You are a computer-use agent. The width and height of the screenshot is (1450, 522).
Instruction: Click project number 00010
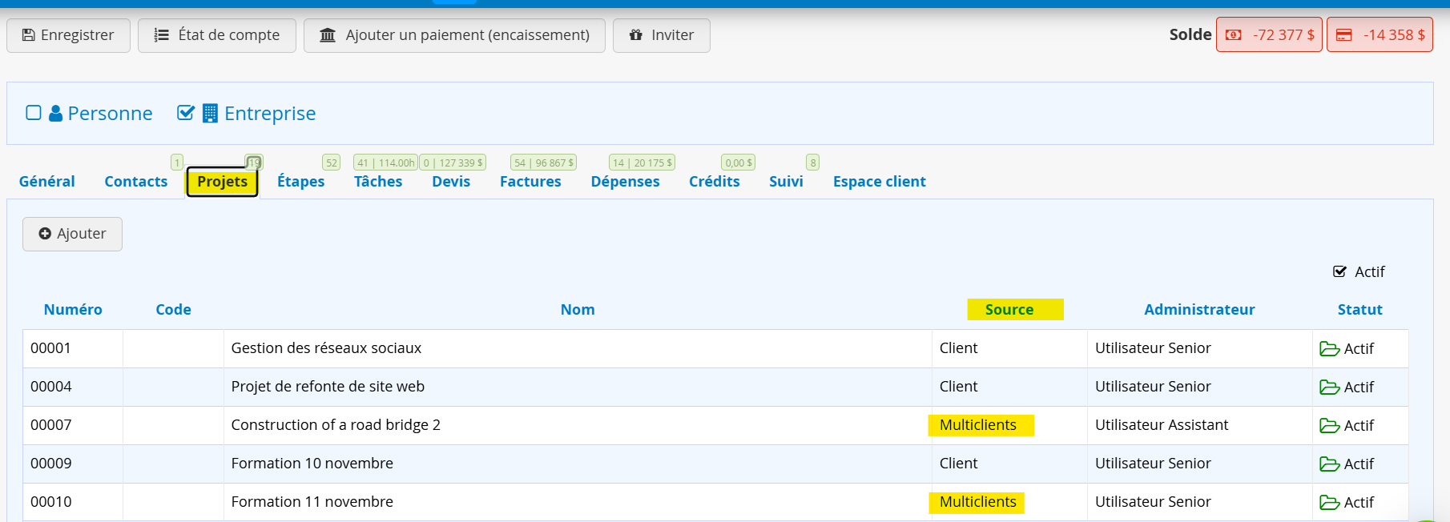[51, 502]
